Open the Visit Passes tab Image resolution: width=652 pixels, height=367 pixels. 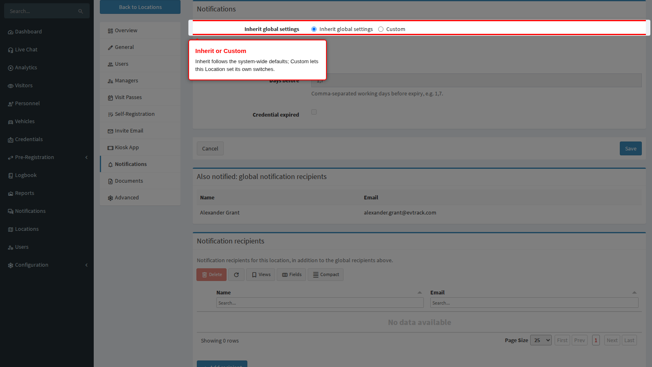[140, 97]
